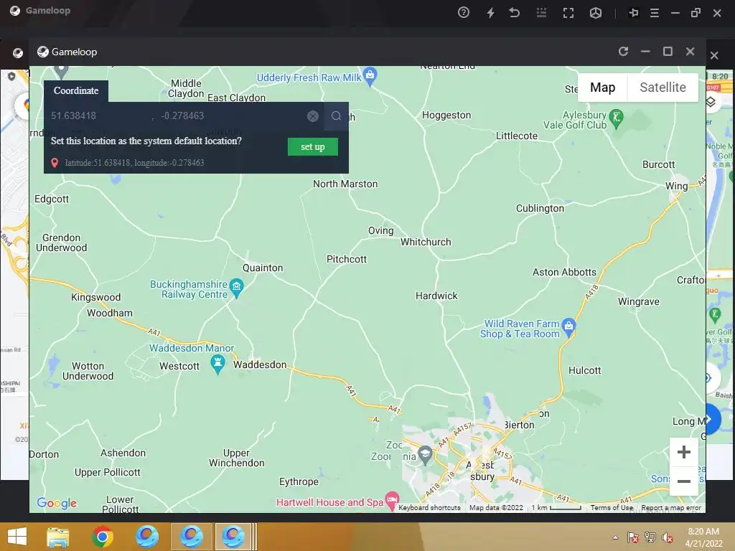Clear the coordinate input field

tap(313, 116)
